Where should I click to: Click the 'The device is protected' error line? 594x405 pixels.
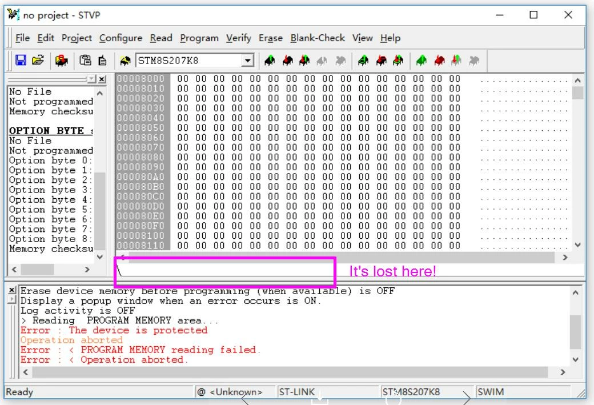pyautogui.click(x=114, y=330)
